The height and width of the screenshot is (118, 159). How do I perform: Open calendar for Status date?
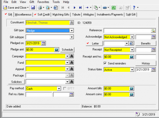tap(153, 70)
